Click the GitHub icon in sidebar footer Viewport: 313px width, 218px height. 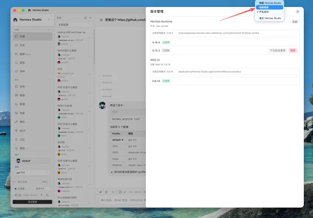[x=16, y=195]
